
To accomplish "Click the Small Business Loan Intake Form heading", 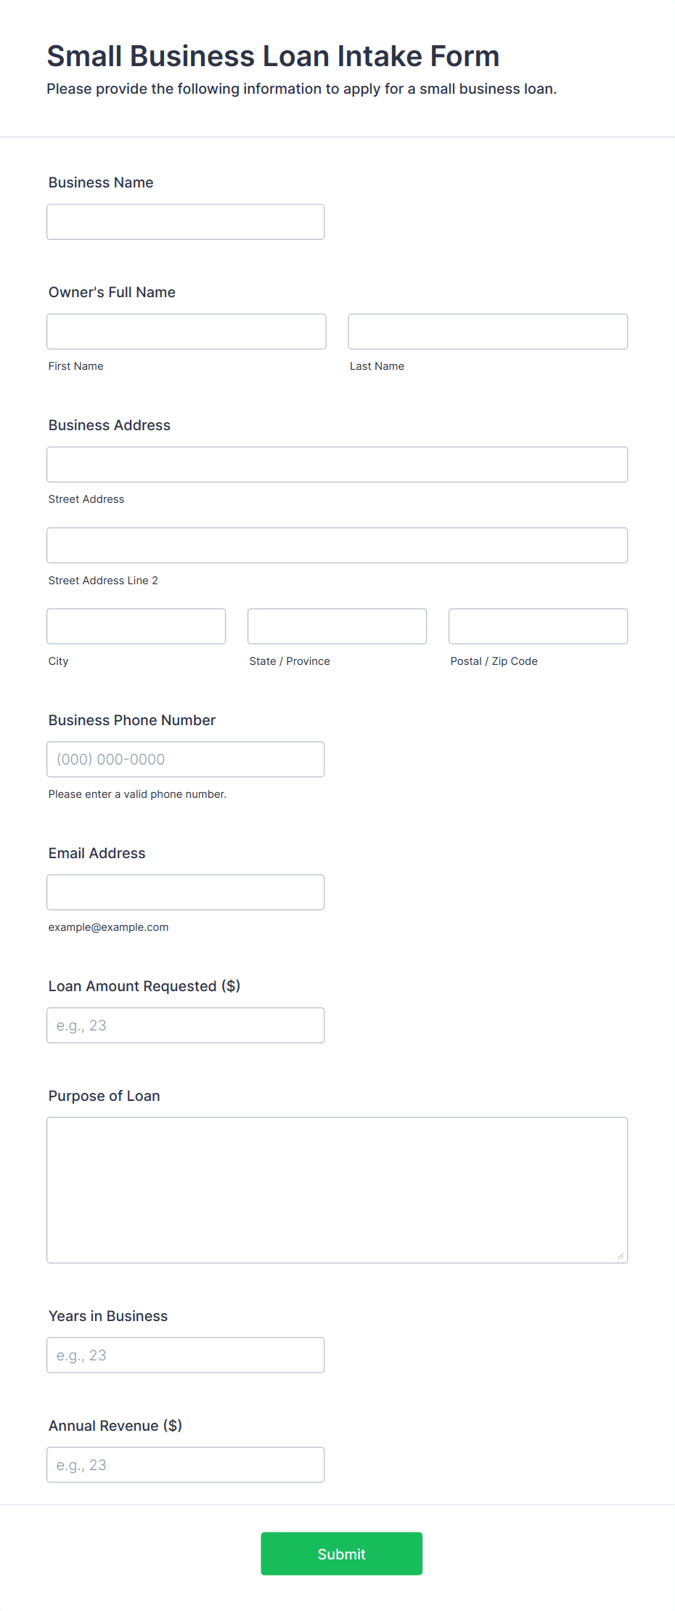I will 274,56.
